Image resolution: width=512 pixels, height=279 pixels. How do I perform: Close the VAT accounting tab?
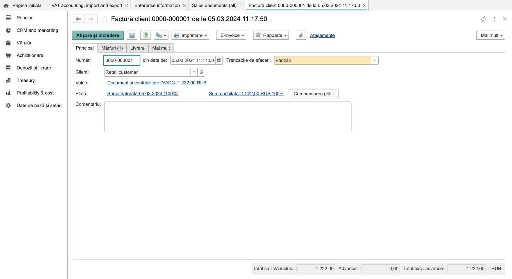(x=127, y=5)
